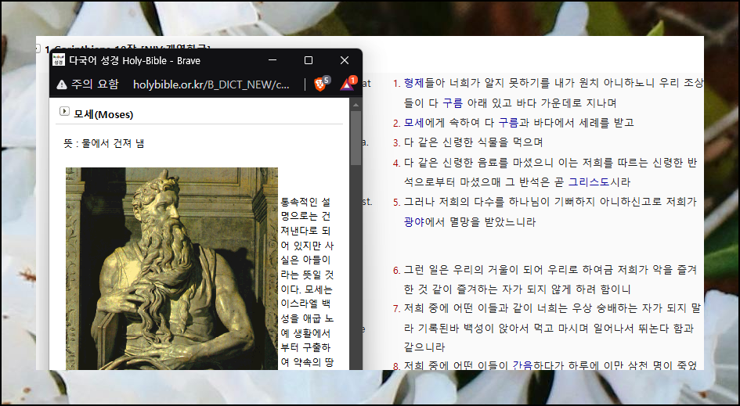740x406 pixels.
Task: Click the scrollbar up arrow in the popup
Action: pyautogui.click(x=356, y=105)
